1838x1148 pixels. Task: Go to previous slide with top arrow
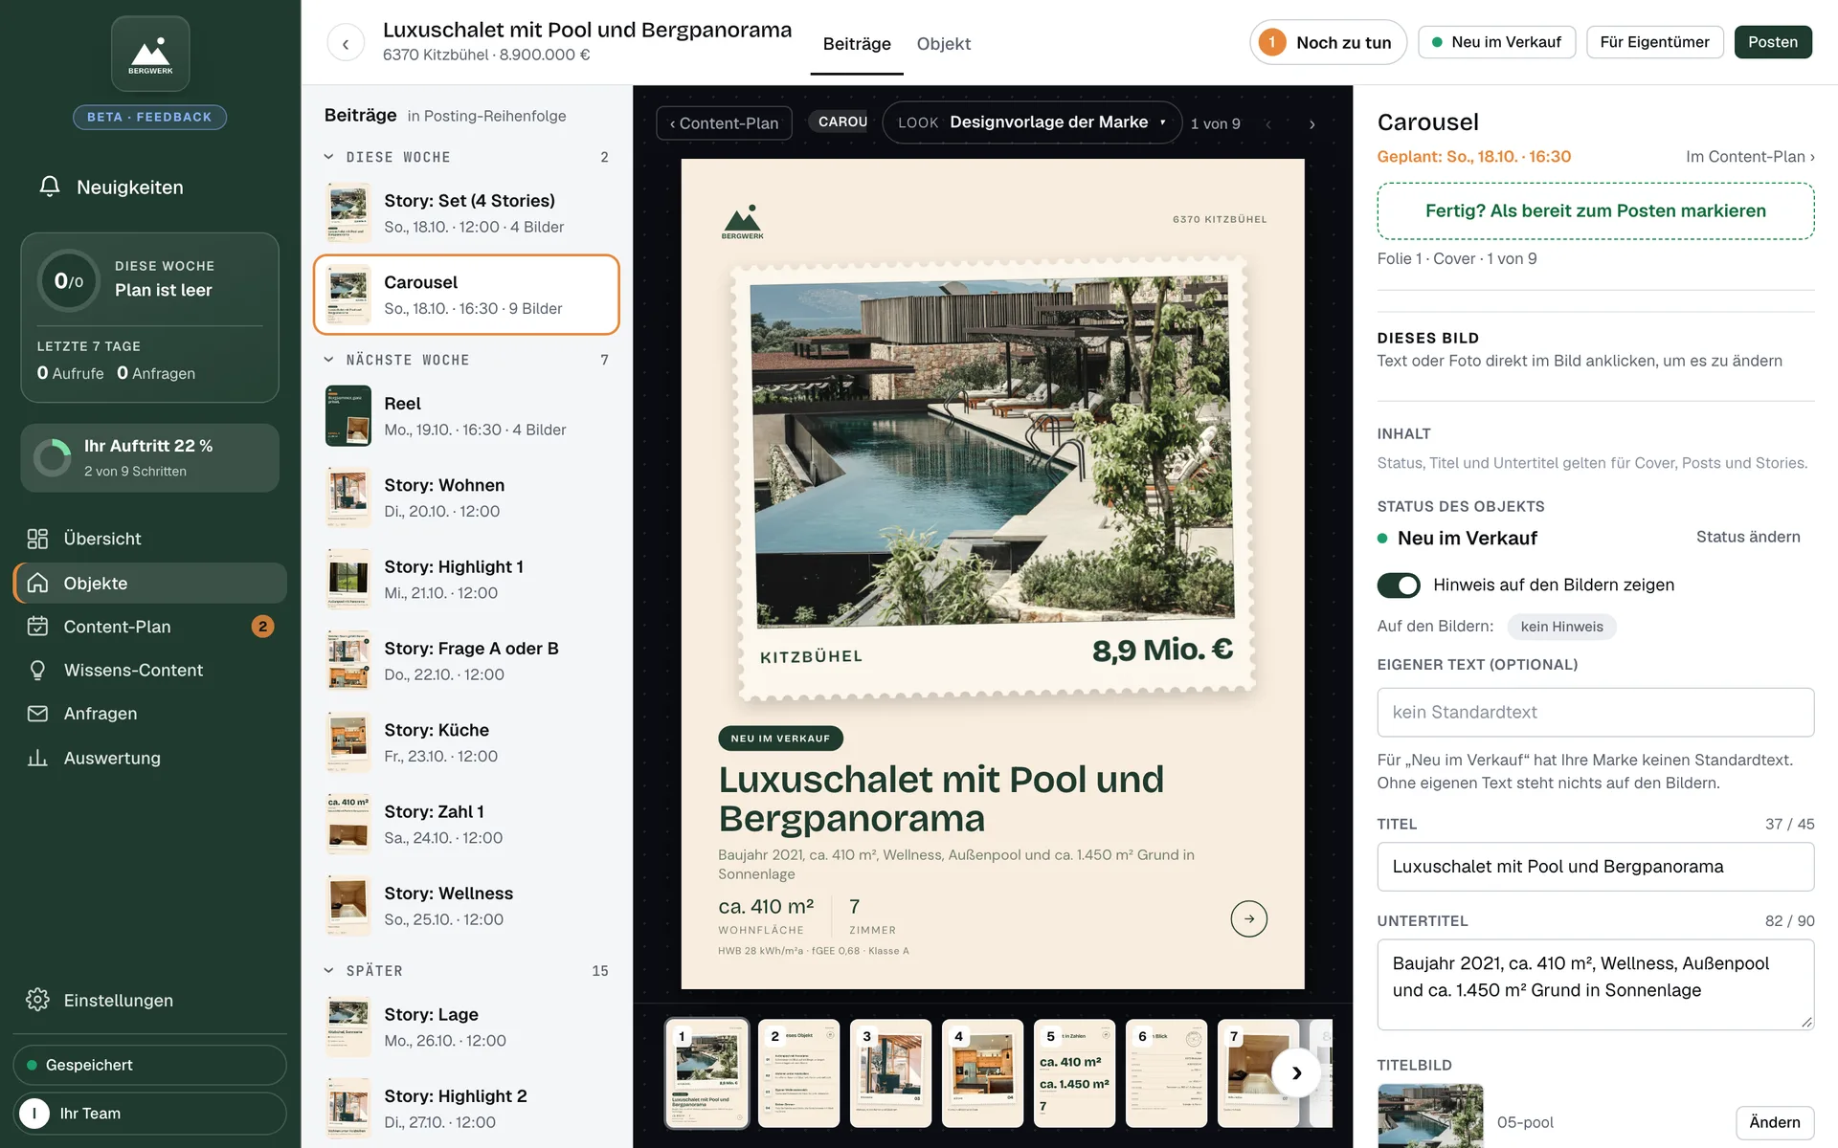[x=1268, y=124]
